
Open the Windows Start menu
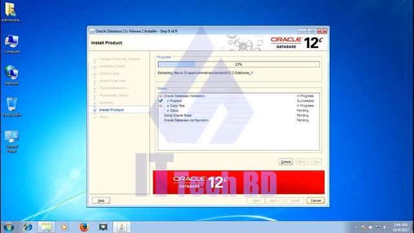tap(8, 227)
